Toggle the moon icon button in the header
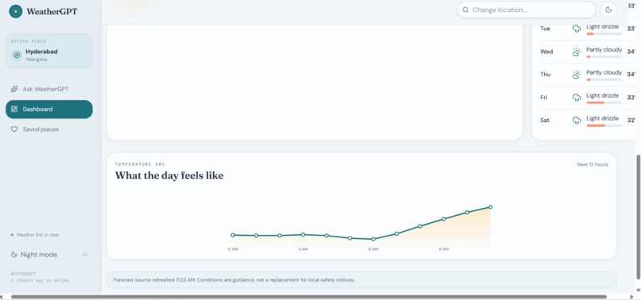This screenshot has height=300, width=641. coord(608,10)
